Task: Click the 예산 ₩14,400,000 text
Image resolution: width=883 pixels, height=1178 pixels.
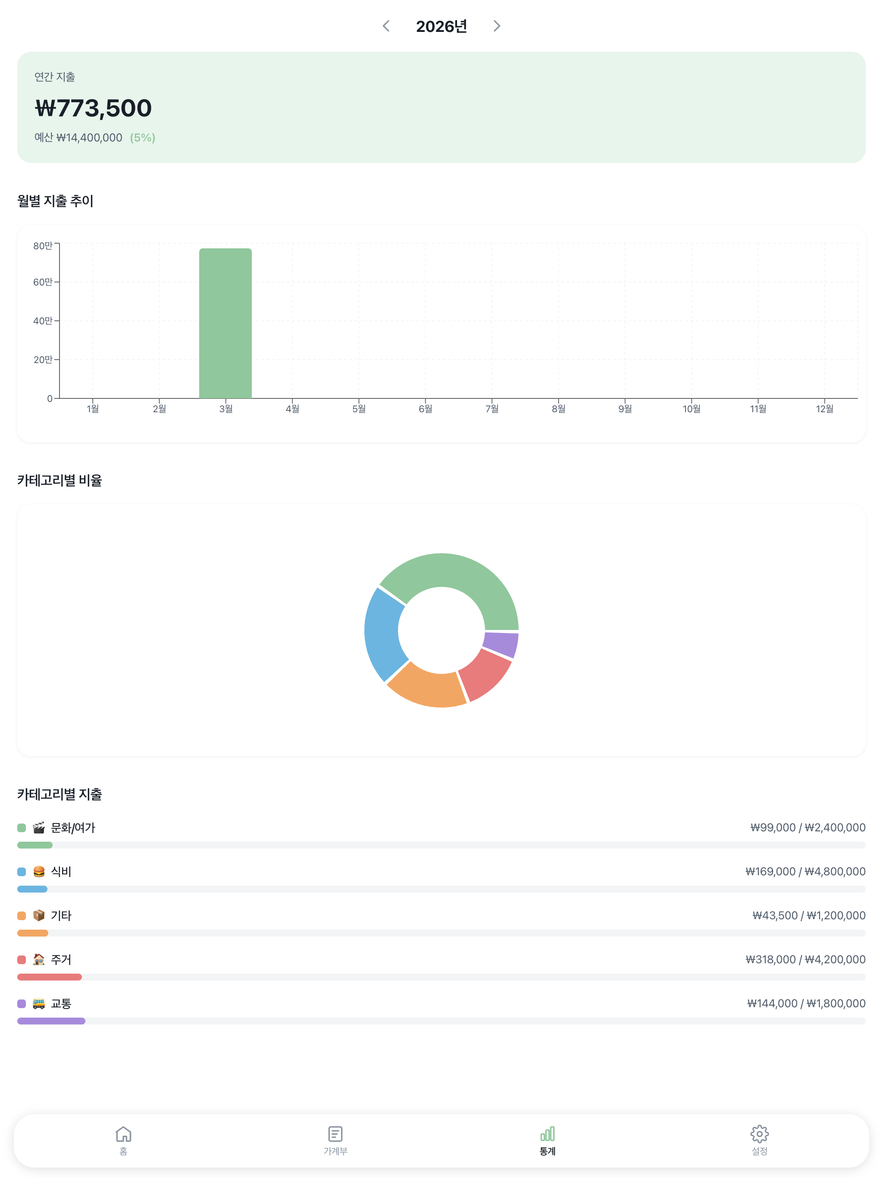Action: coord(78,138)
